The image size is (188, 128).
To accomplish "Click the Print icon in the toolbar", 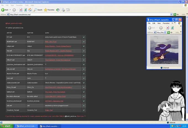I will coord(63,10).
